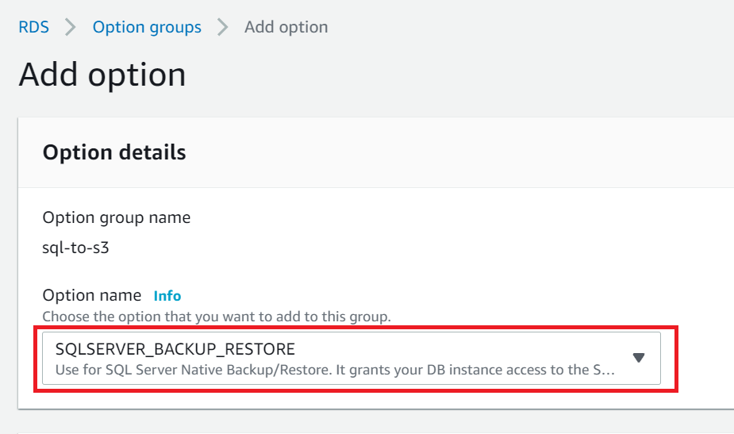Select the sql-to-s3 group name text

tap(75, 247)
